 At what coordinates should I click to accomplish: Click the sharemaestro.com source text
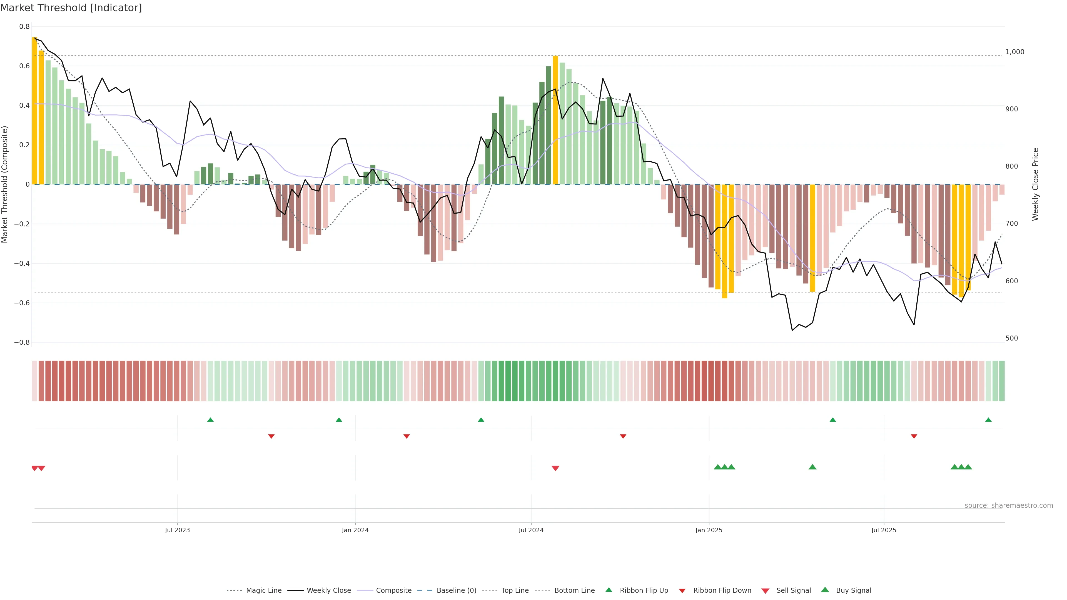1009,505
